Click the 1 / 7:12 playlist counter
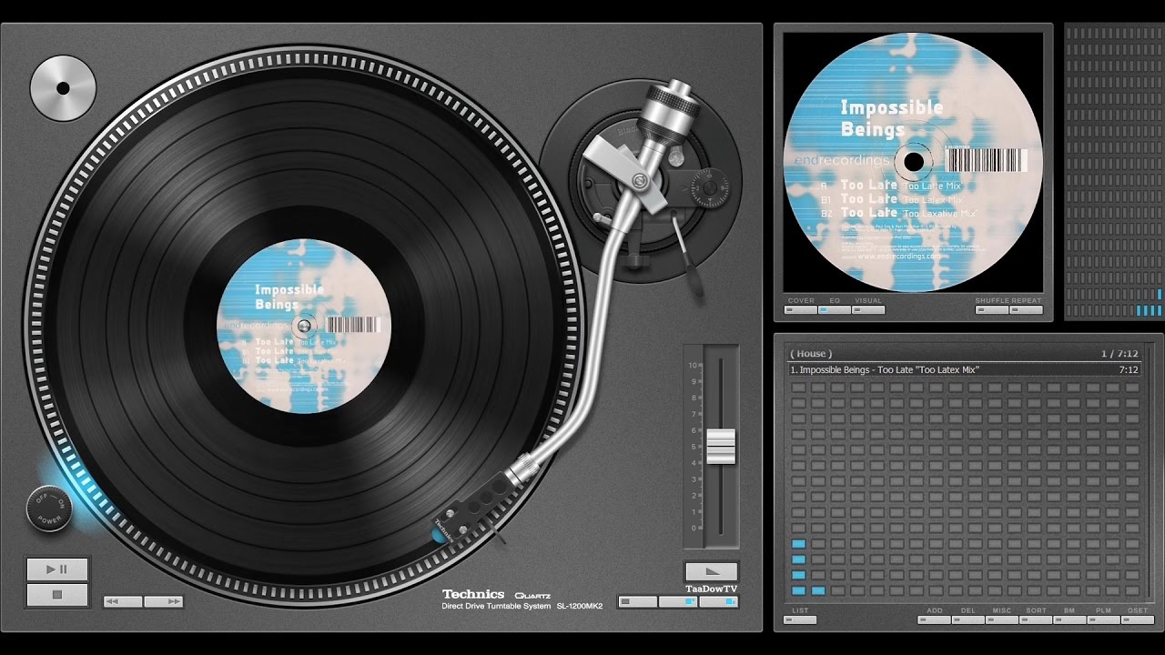The image size is (1165, 655). click(1120, 354)
